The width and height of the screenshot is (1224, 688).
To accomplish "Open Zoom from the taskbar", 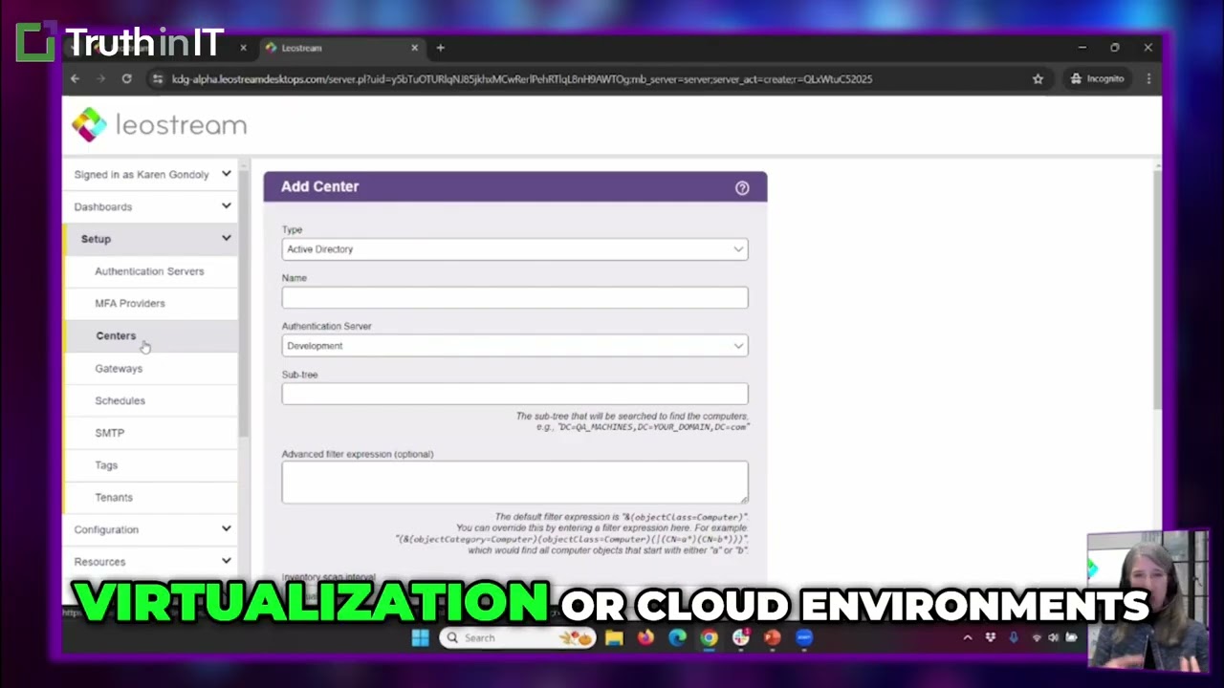I will [x=804, y=637].
